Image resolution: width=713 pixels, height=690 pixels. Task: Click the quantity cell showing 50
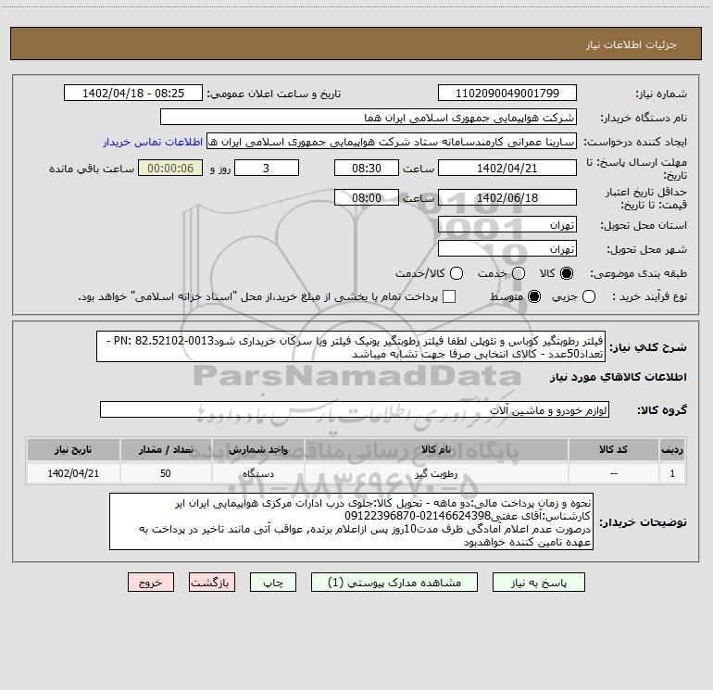click(x=166, y=473)
